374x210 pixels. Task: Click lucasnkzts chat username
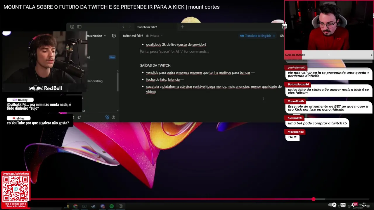click(295, 118)
